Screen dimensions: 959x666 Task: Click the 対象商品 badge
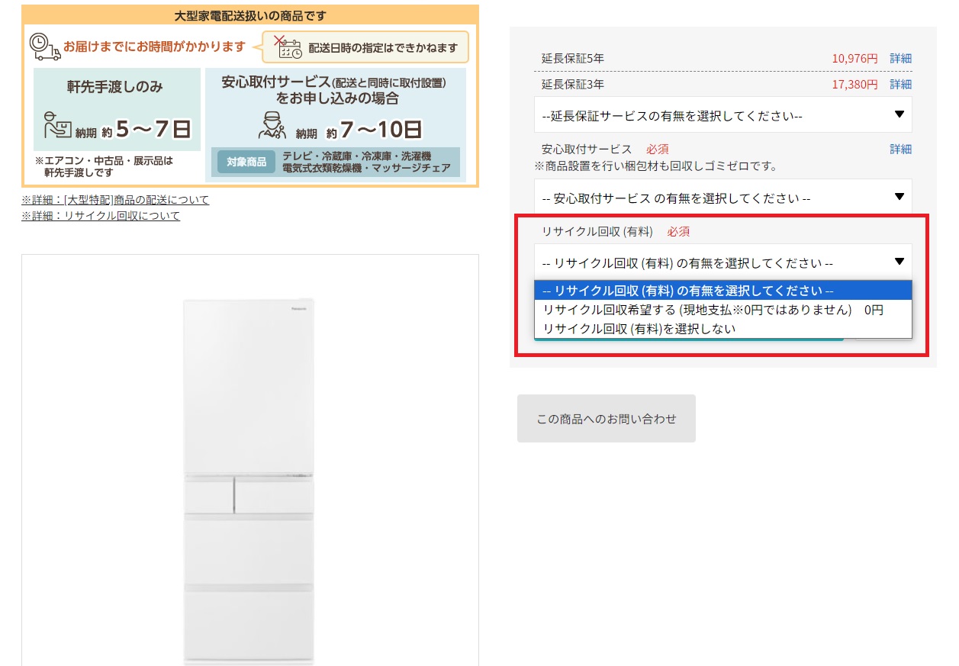(246, 162)
